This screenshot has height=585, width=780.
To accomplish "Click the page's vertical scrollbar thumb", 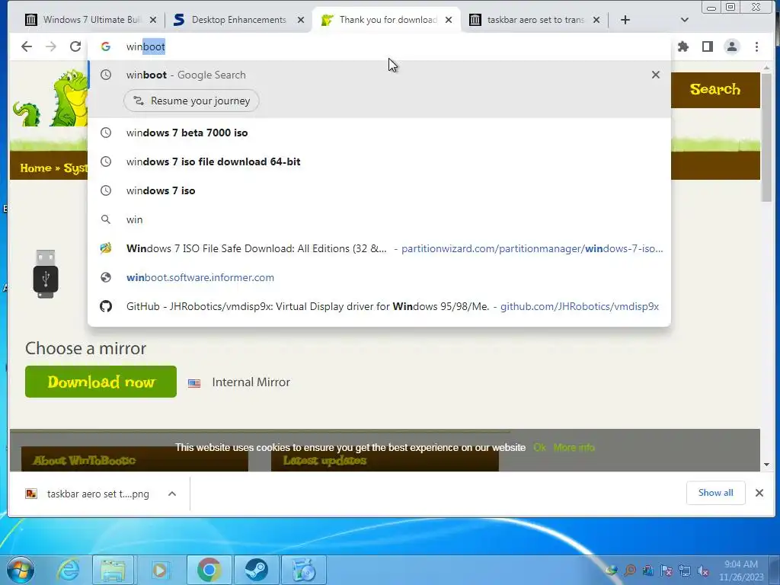I will click(x=766, y=137).
